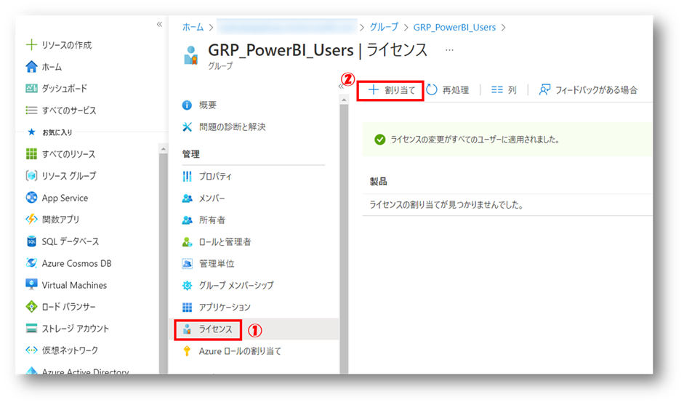The width and height of the screenshot is (684, 405).
Task: Click the 関数アプリ lightning icon
Action: 31,219
